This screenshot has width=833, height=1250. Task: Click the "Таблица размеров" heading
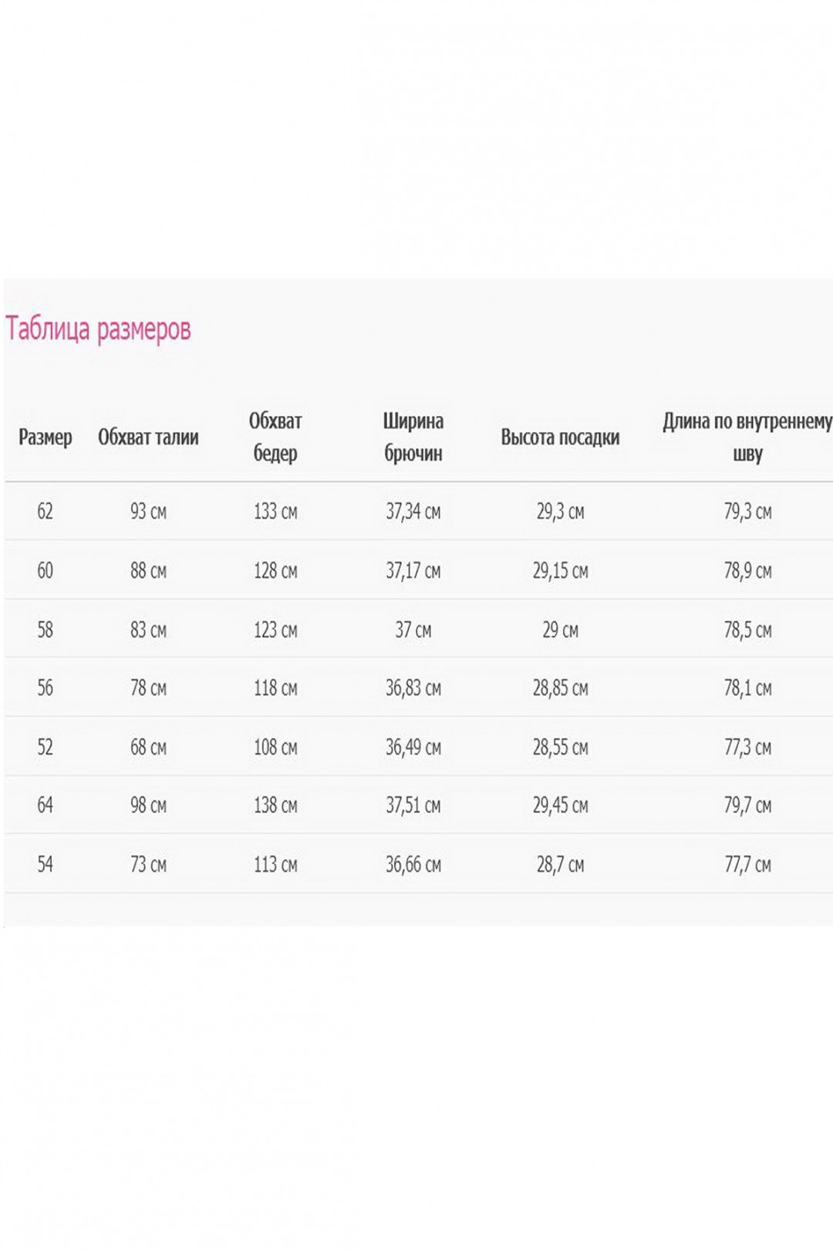tap(98, 329)
